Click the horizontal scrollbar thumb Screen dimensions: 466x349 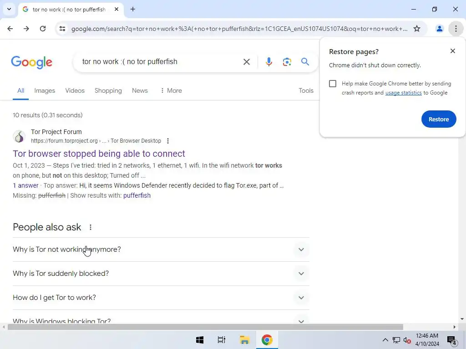tap(205, 327)
